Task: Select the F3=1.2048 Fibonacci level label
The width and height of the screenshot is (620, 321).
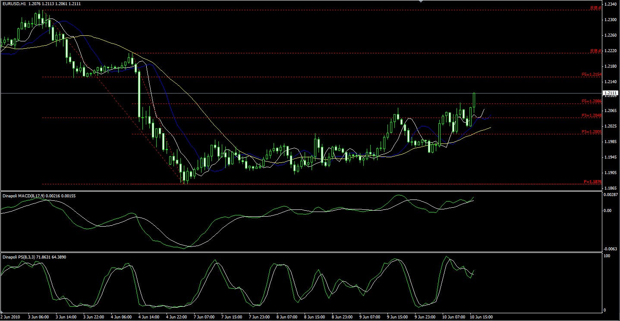Action: pyautogui.click(x=592, y=115)
